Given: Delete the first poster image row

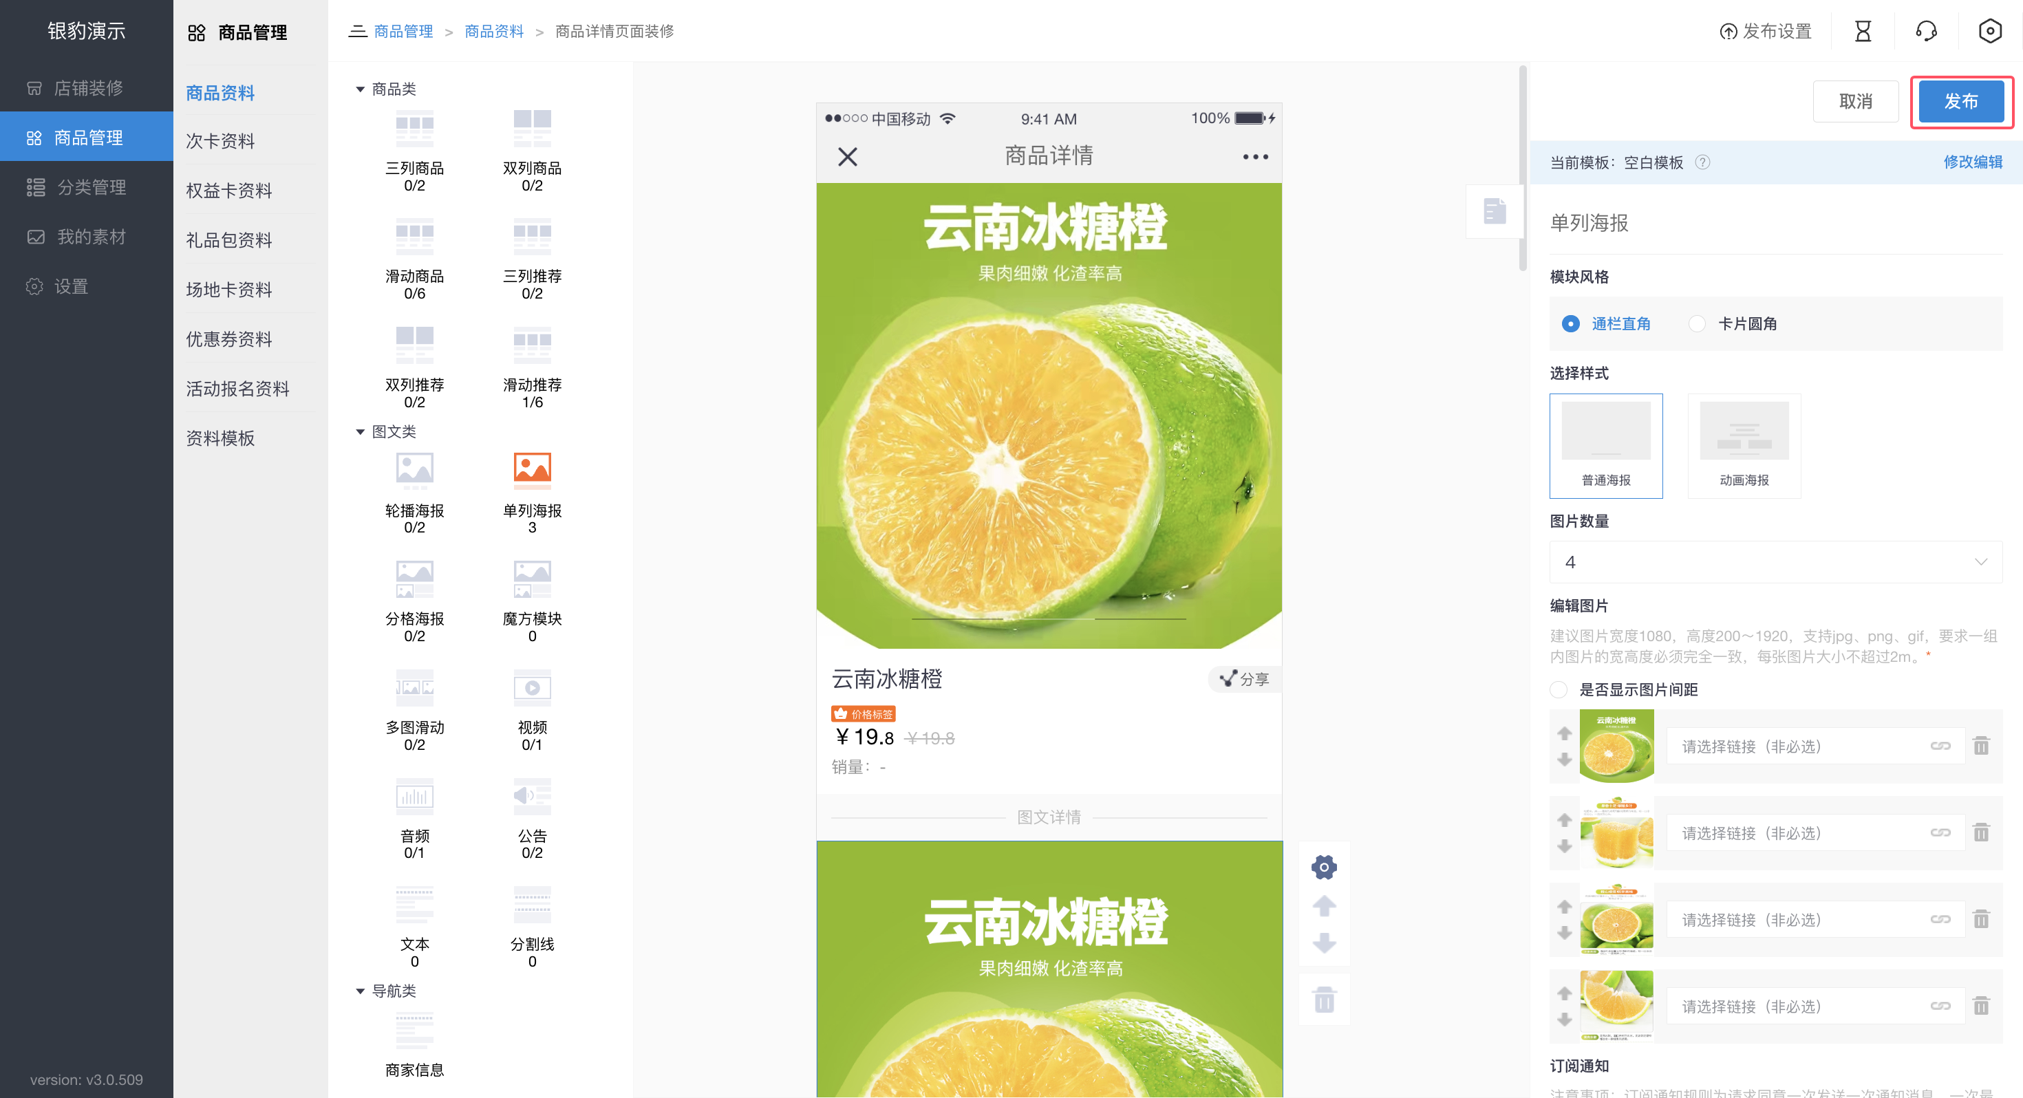Looking at the screenshot, I should point(1982,745).
